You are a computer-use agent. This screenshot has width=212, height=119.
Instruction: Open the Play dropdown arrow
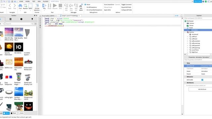(x=44, y=10)
